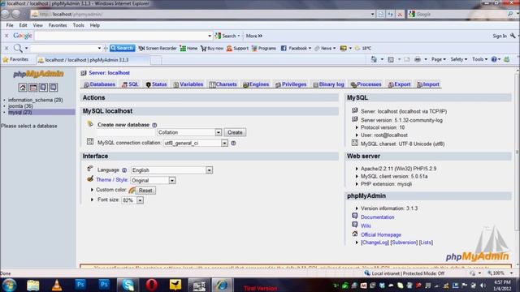Open the Collation dropdown

189,132
